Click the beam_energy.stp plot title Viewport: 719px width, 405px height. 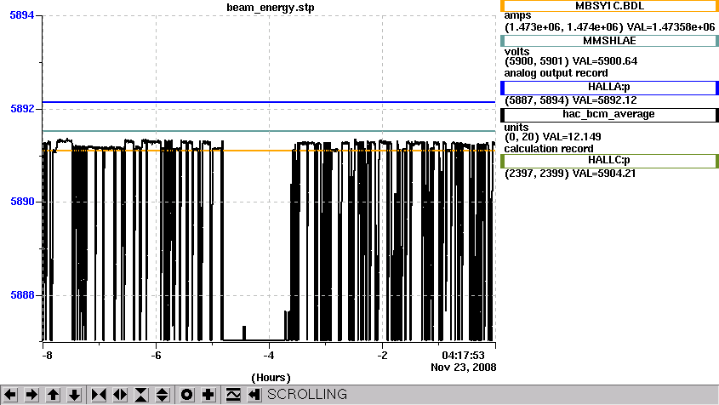coord(271,8)
